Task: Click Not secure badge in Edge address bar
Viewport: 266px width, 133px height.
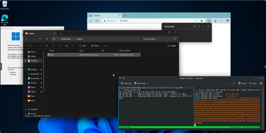Action: point(109,21)
